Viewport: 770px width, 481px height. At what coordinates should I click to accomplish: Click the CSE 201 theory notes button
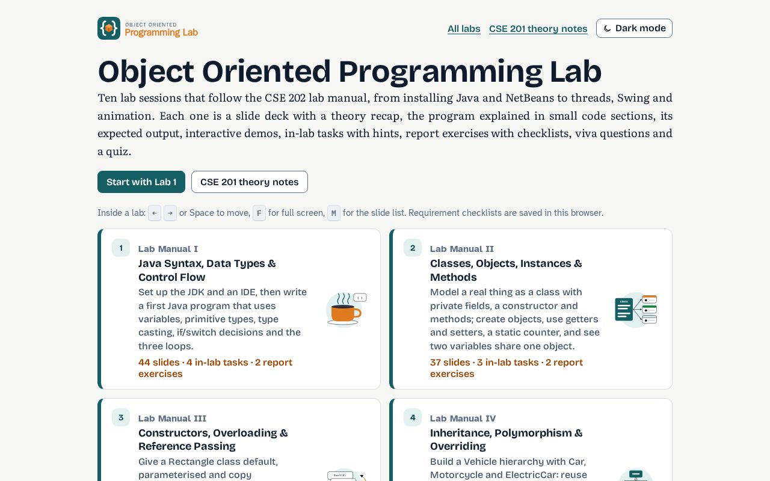[x=250, y=182]
